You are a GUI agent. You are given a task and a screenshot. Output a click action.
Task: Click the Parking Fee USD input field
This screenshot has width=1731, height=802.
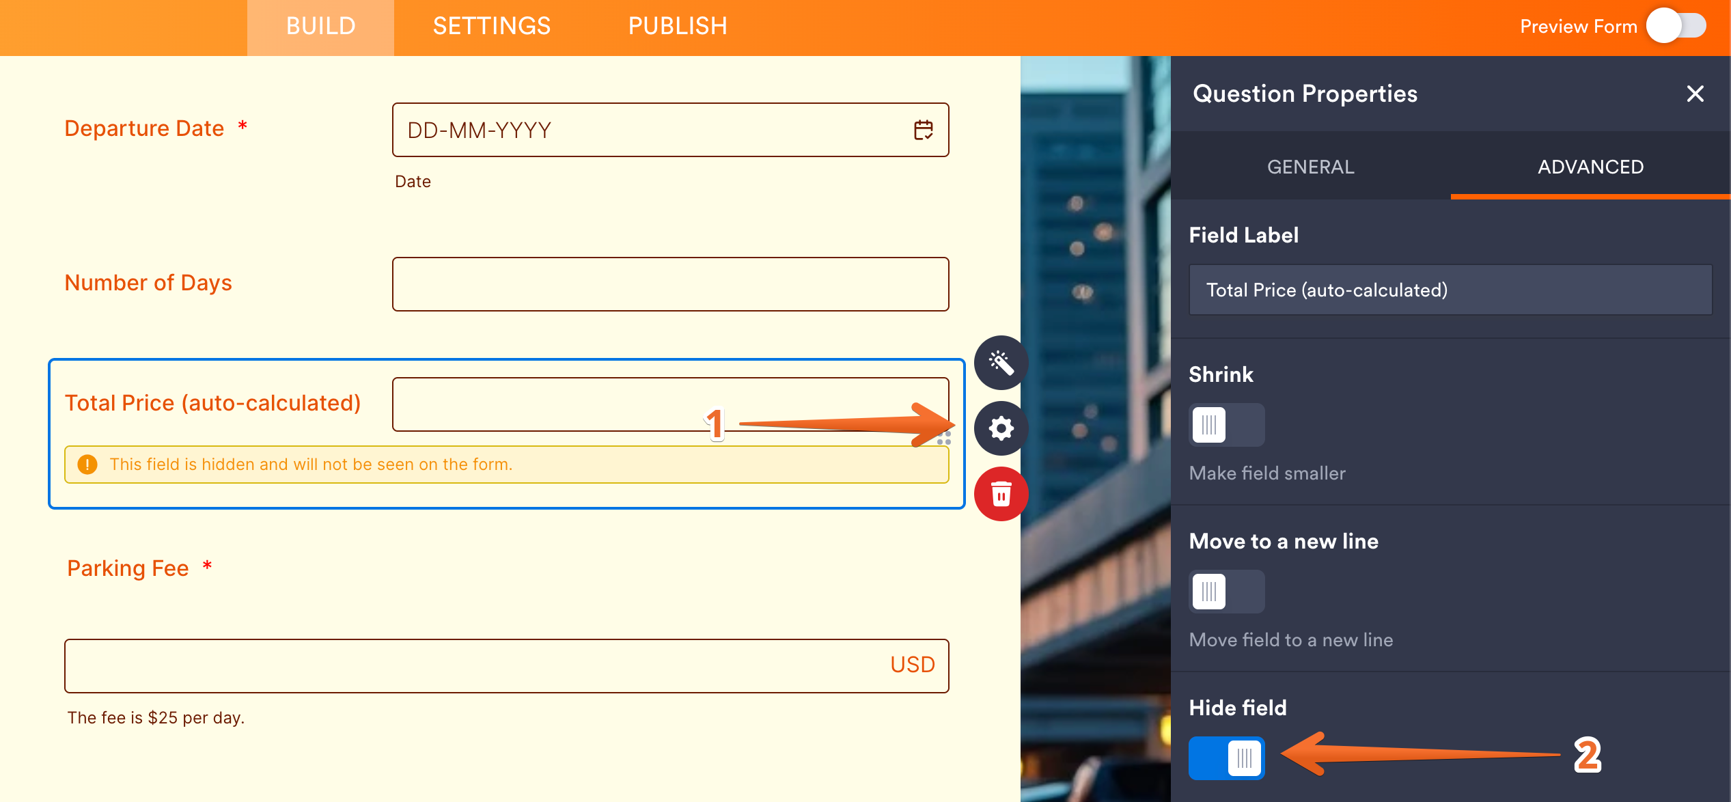[506, 666]
